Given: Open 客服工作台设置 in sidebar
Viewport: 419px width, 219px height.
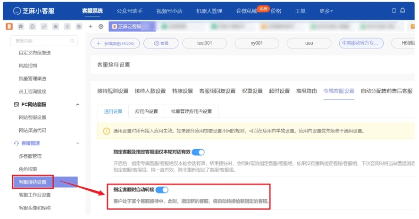Looking at the screenshot, I should (35, 195).
